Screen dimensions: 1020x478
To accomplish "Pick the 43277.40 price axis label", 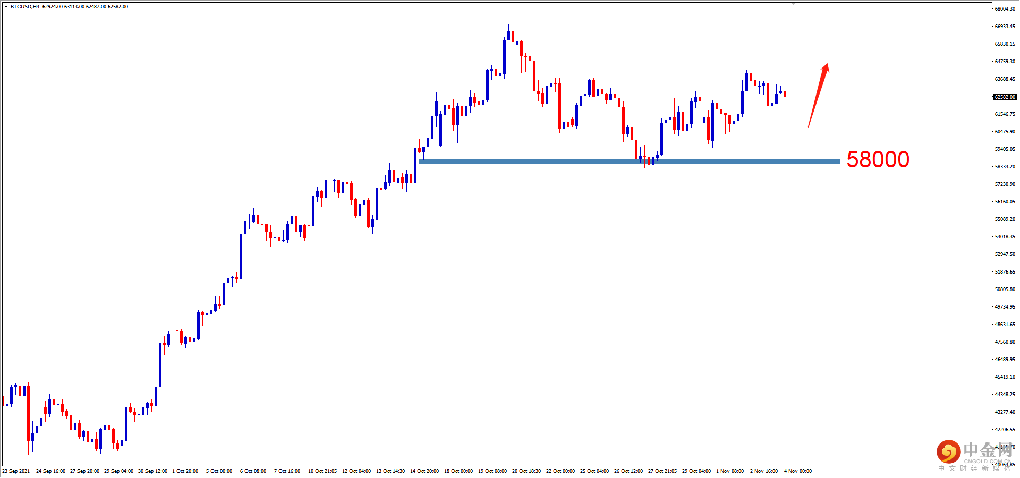I will coord(1005,412).
